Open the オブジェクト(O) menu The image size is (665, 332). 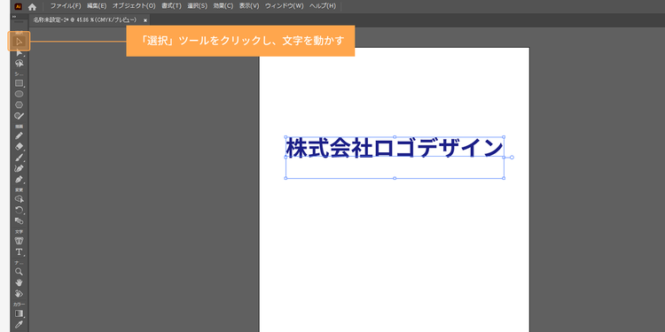[134, 6]
